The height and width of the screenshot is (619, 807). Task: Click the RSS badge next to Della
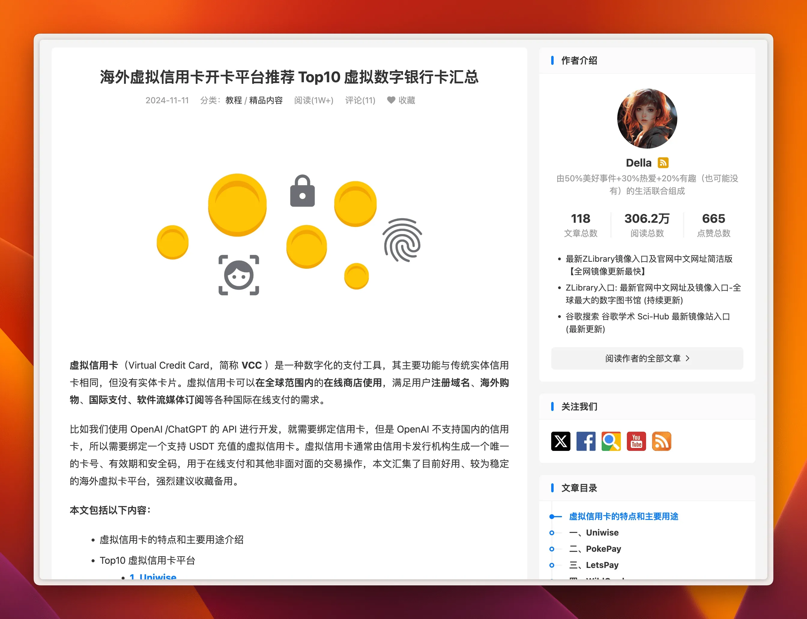pos(663,162)
